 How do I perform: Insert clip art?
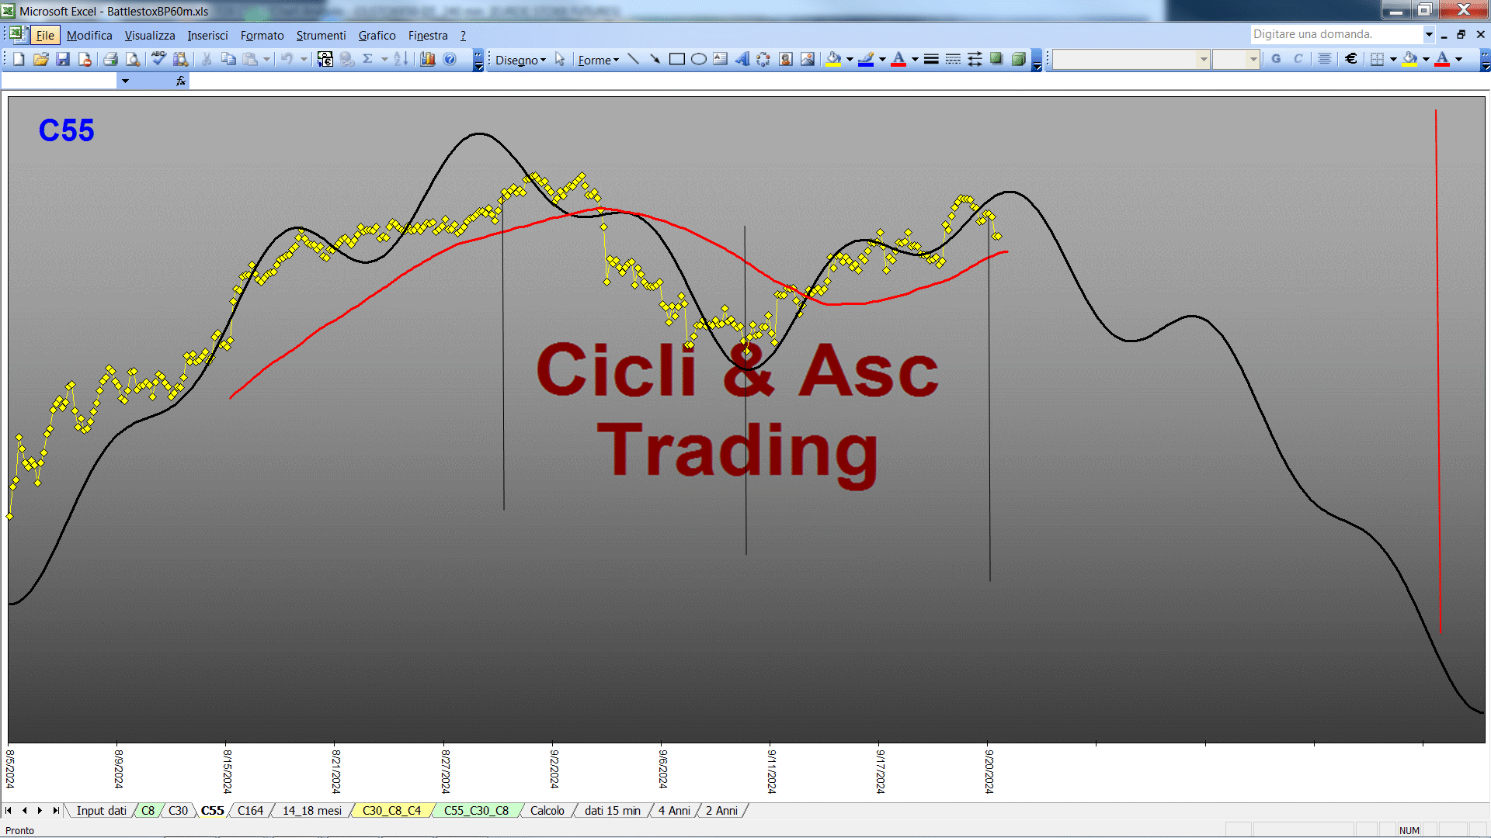tap(786, 59)
